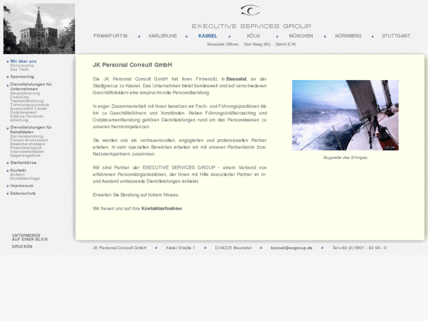Follow the bold Kontaktaufnahme link
428x321 pixels.
tap(161, 209)
